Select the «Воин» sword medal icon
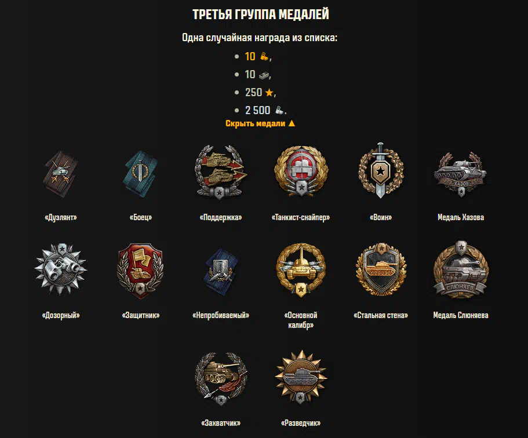This screenshot has height=438, width=528. [x=381, y=170]
